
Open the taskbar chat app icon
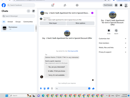click(x=38, y=96)
